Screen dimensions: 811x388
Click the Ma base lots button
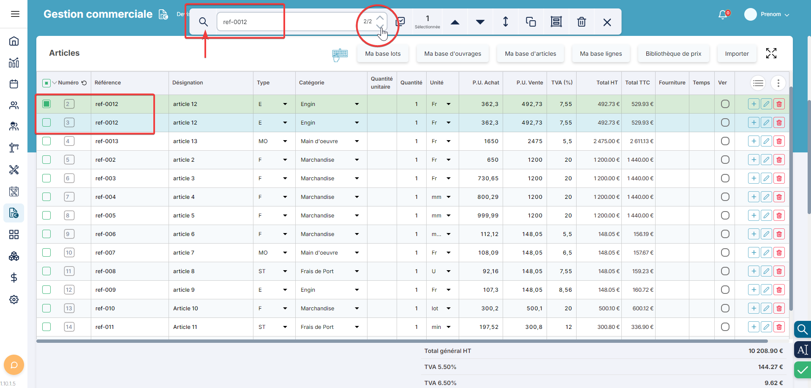[383, 54]
